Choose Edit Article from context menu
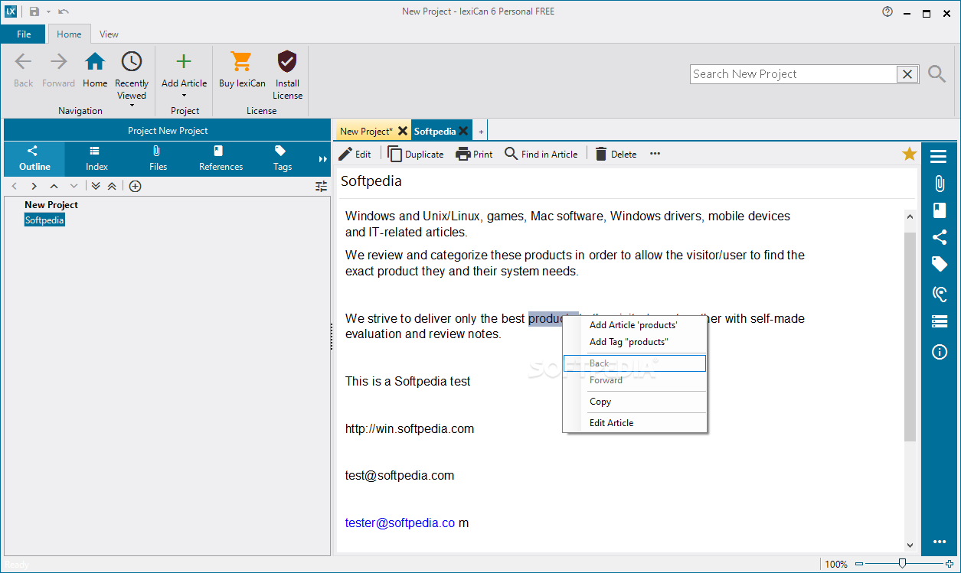This screenshot has height=573, width=961. pyautogui.click(x=634, y=423)
